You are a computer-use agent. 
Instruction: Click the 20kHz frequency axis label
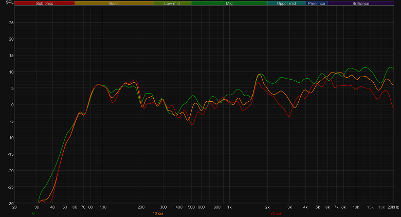coord(393,207)
